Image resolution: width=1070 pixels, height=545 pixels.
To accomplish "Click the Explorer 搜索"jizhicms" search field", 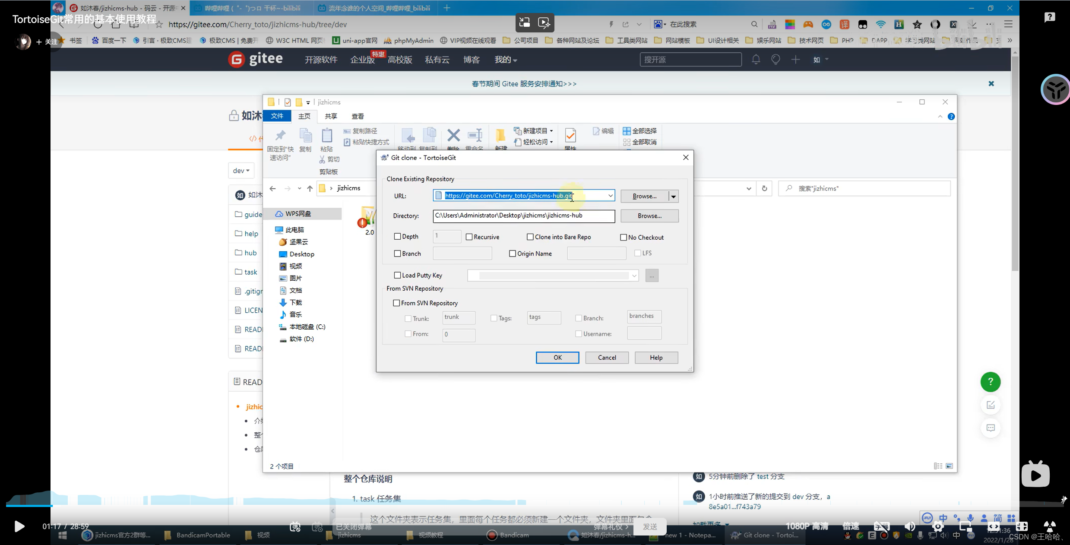I will 864,189.
